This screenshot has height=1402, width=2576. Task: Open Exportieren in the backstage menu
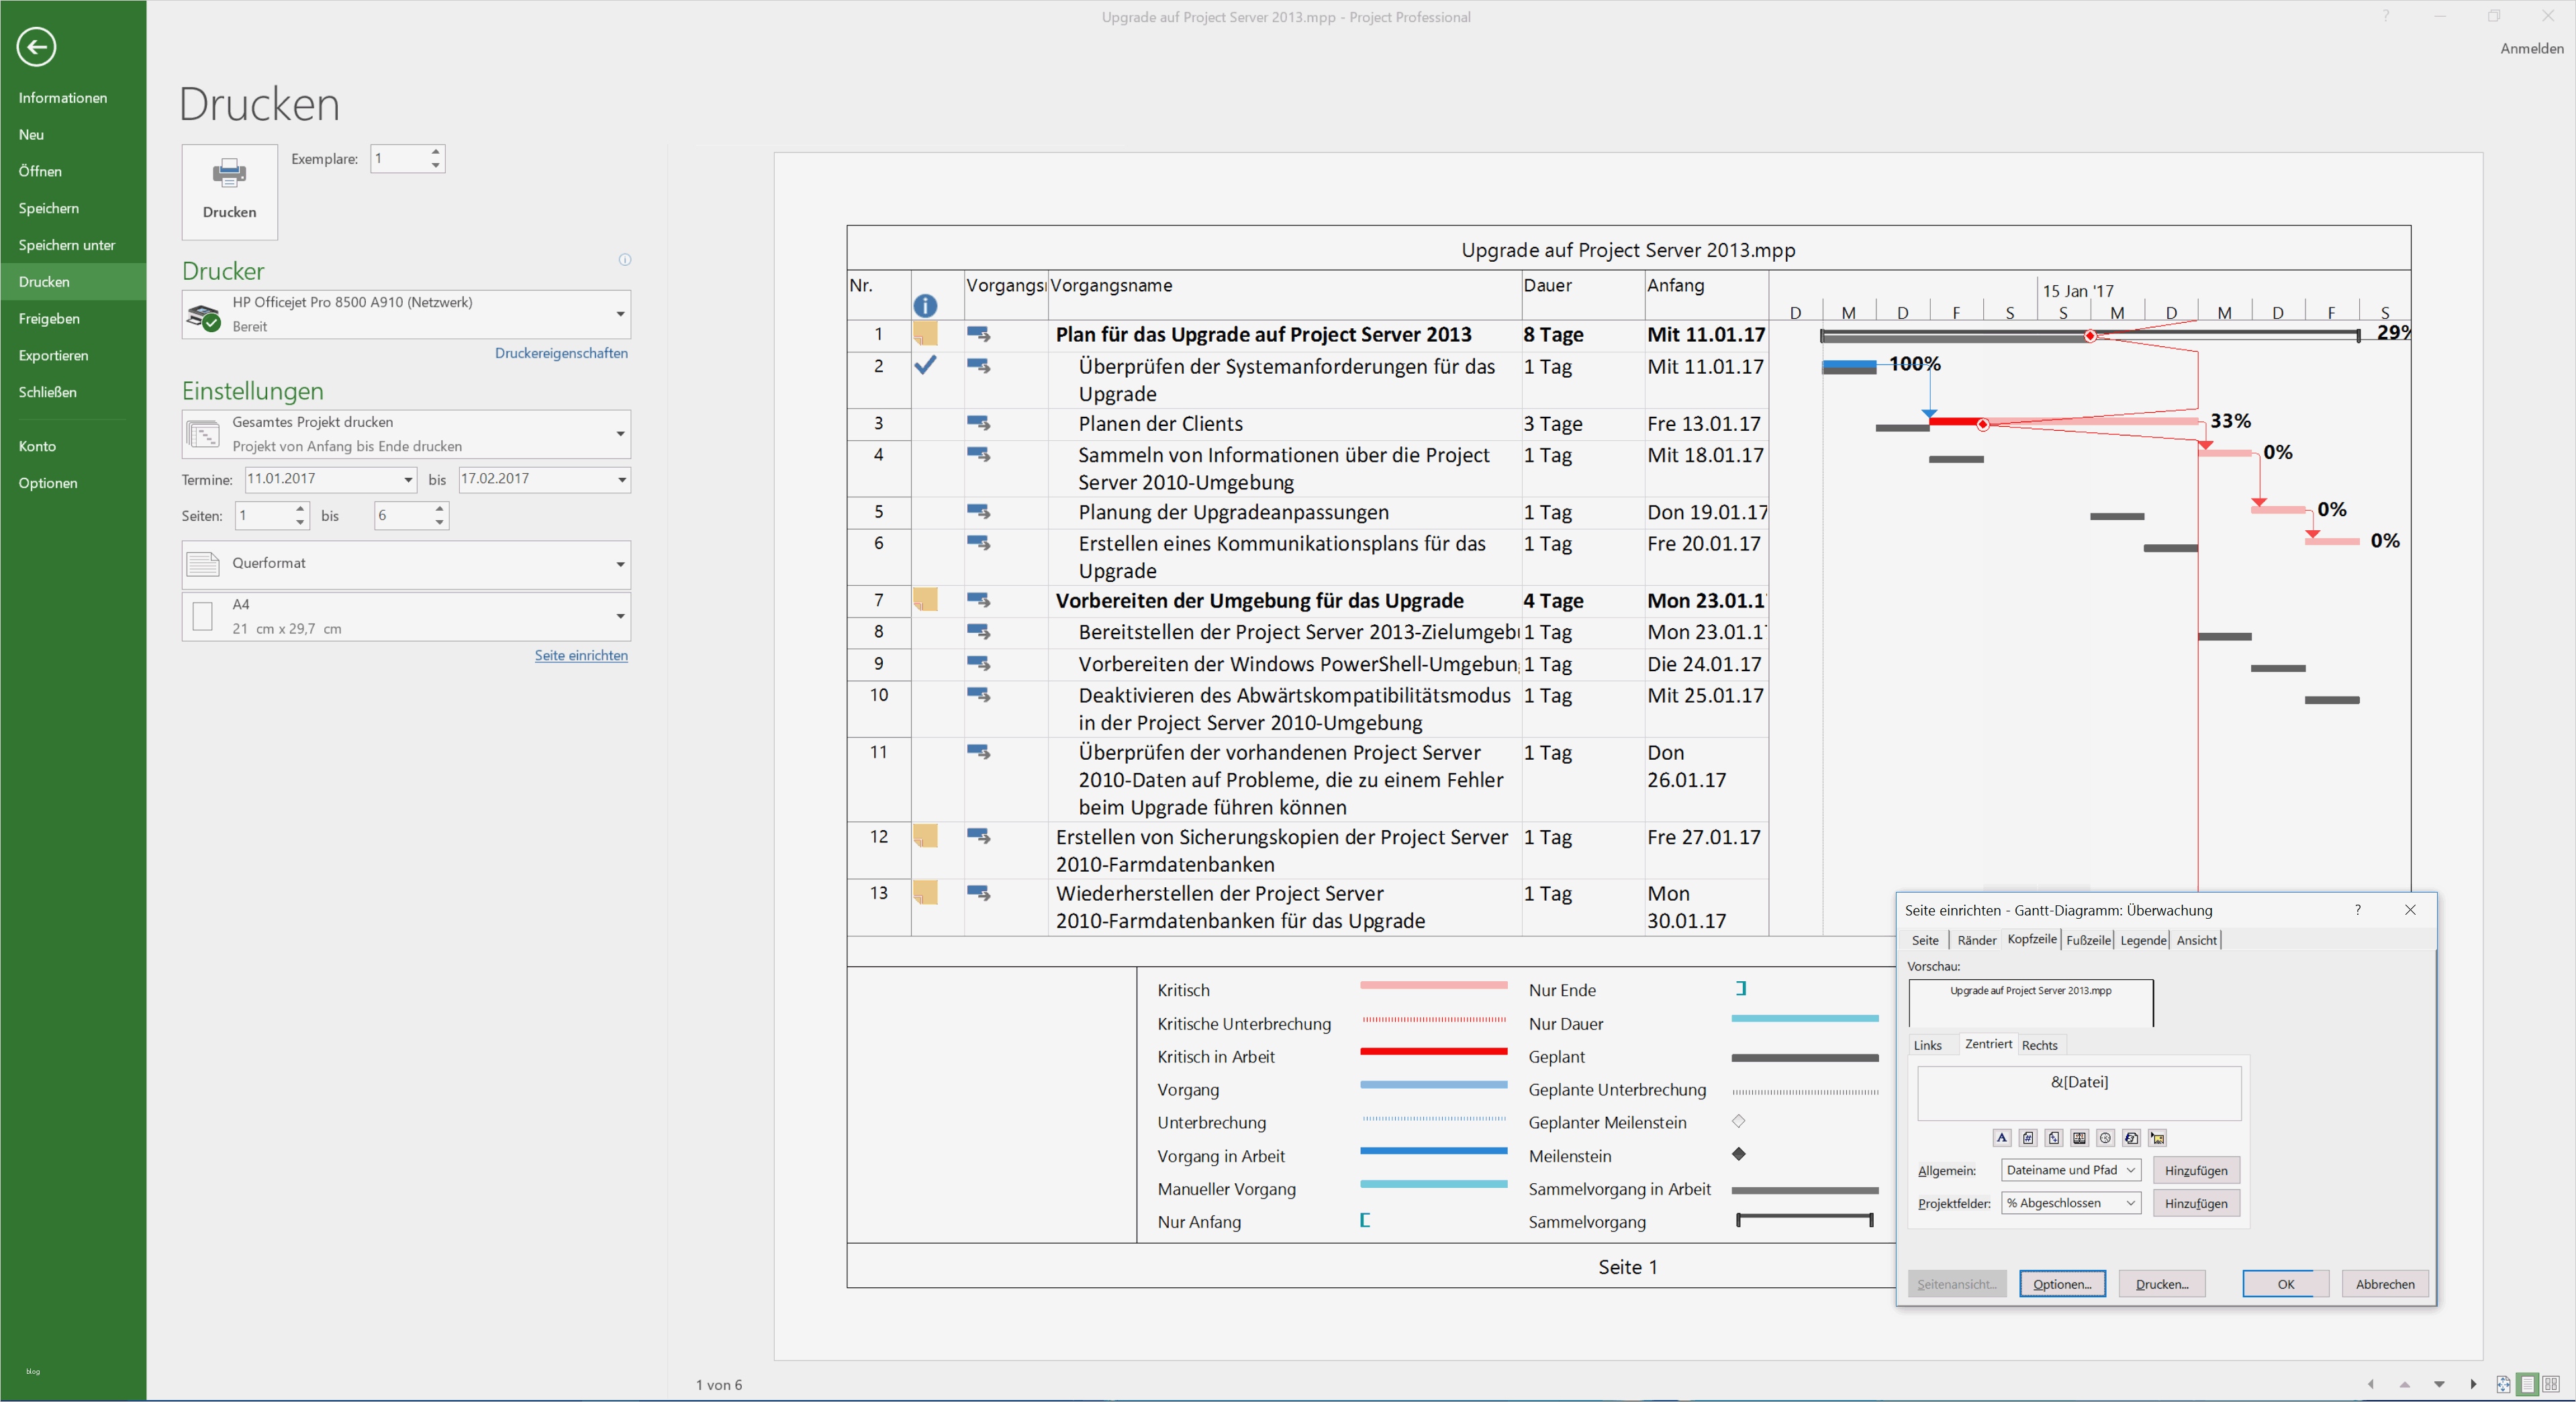tap(53, 355)
